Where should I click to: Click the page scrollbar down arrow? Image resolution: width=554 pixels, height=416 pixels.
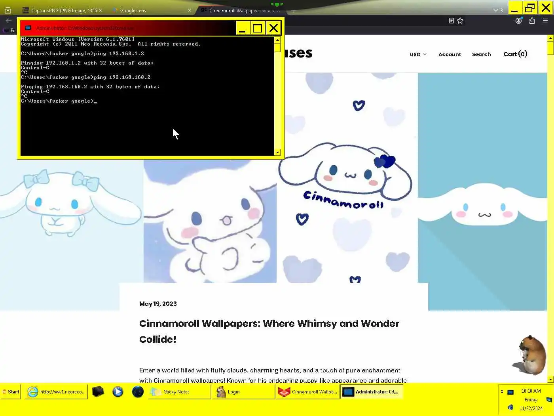(x=550, y=380)
